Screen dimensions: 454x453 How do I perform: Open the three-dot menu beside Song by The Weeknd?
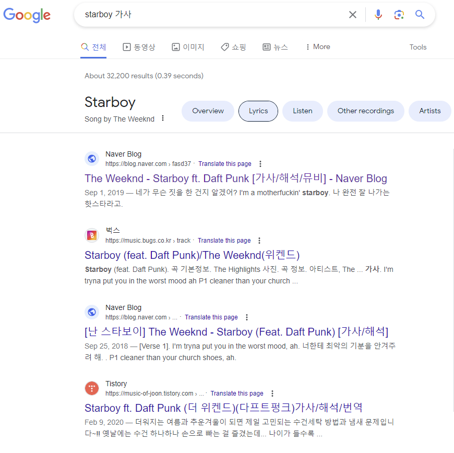pyautogui.click(x=163, y=118)
